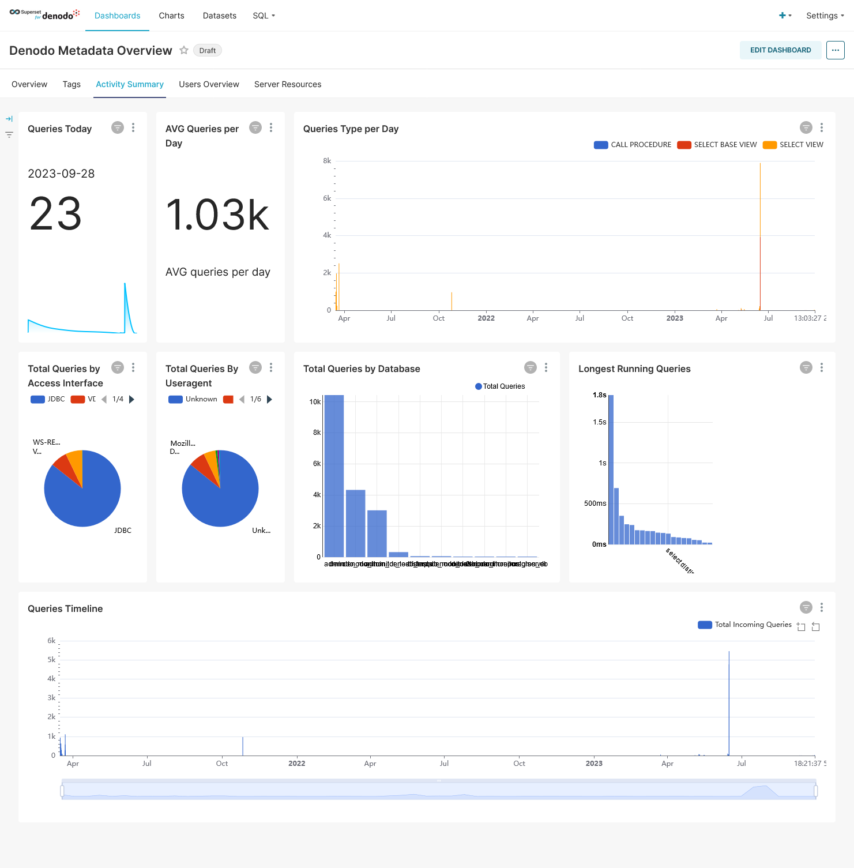Screen dimensions: 854x868
Task: Open the SQL dropdown menu
Action: tap(264, 16)
